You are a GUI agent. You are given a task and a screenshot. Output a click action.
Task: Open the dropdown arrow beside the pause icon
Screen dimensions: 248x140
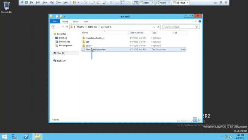tap(78, 2)
